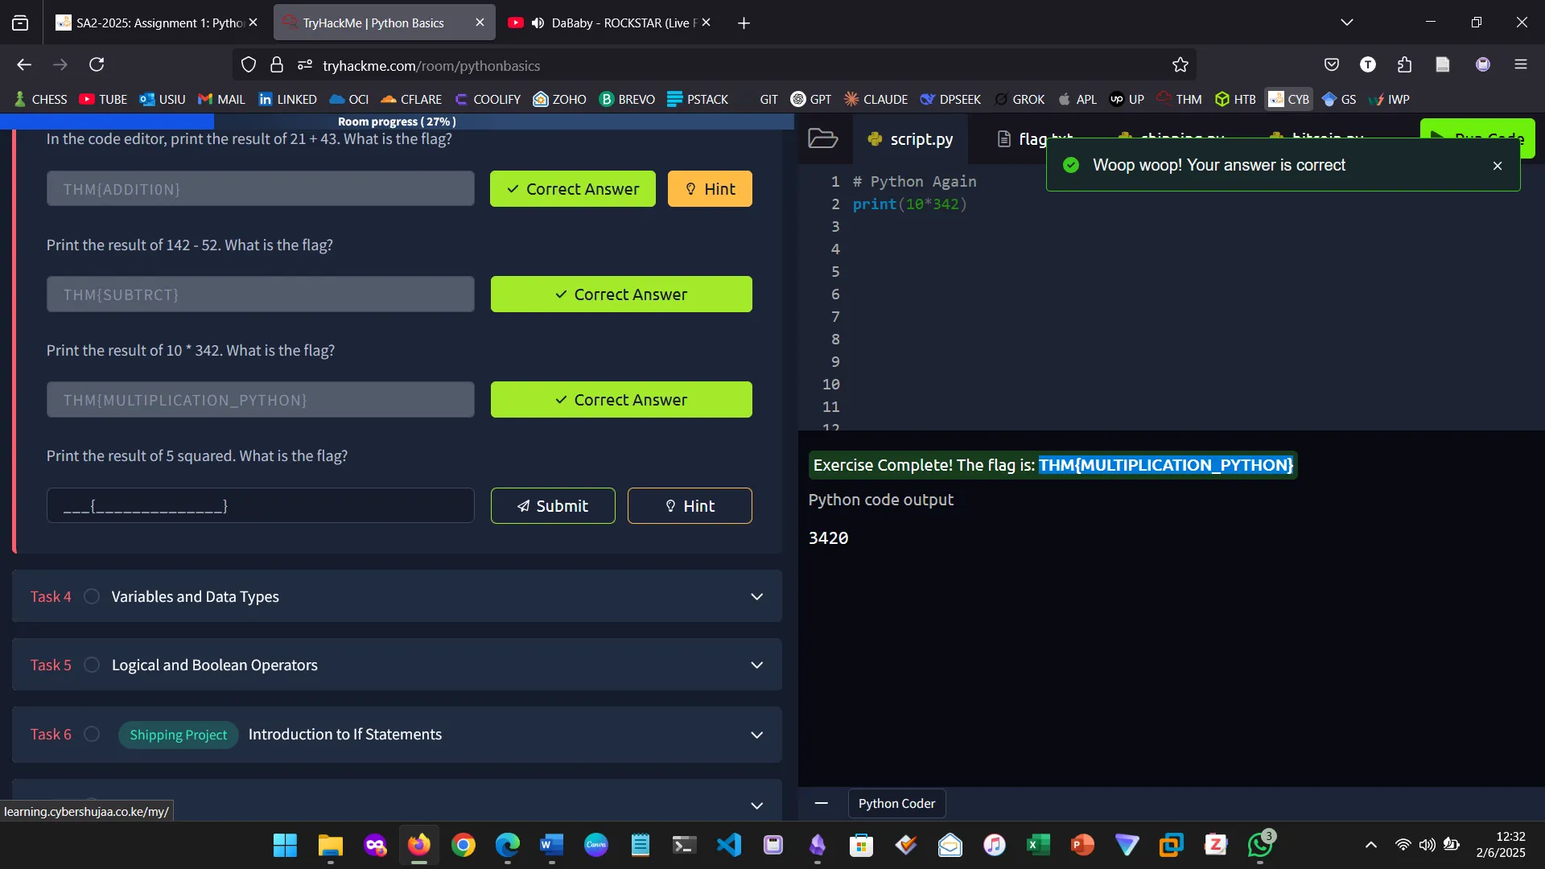Submit the 5 squared flag answer

(x=553, y=505)
